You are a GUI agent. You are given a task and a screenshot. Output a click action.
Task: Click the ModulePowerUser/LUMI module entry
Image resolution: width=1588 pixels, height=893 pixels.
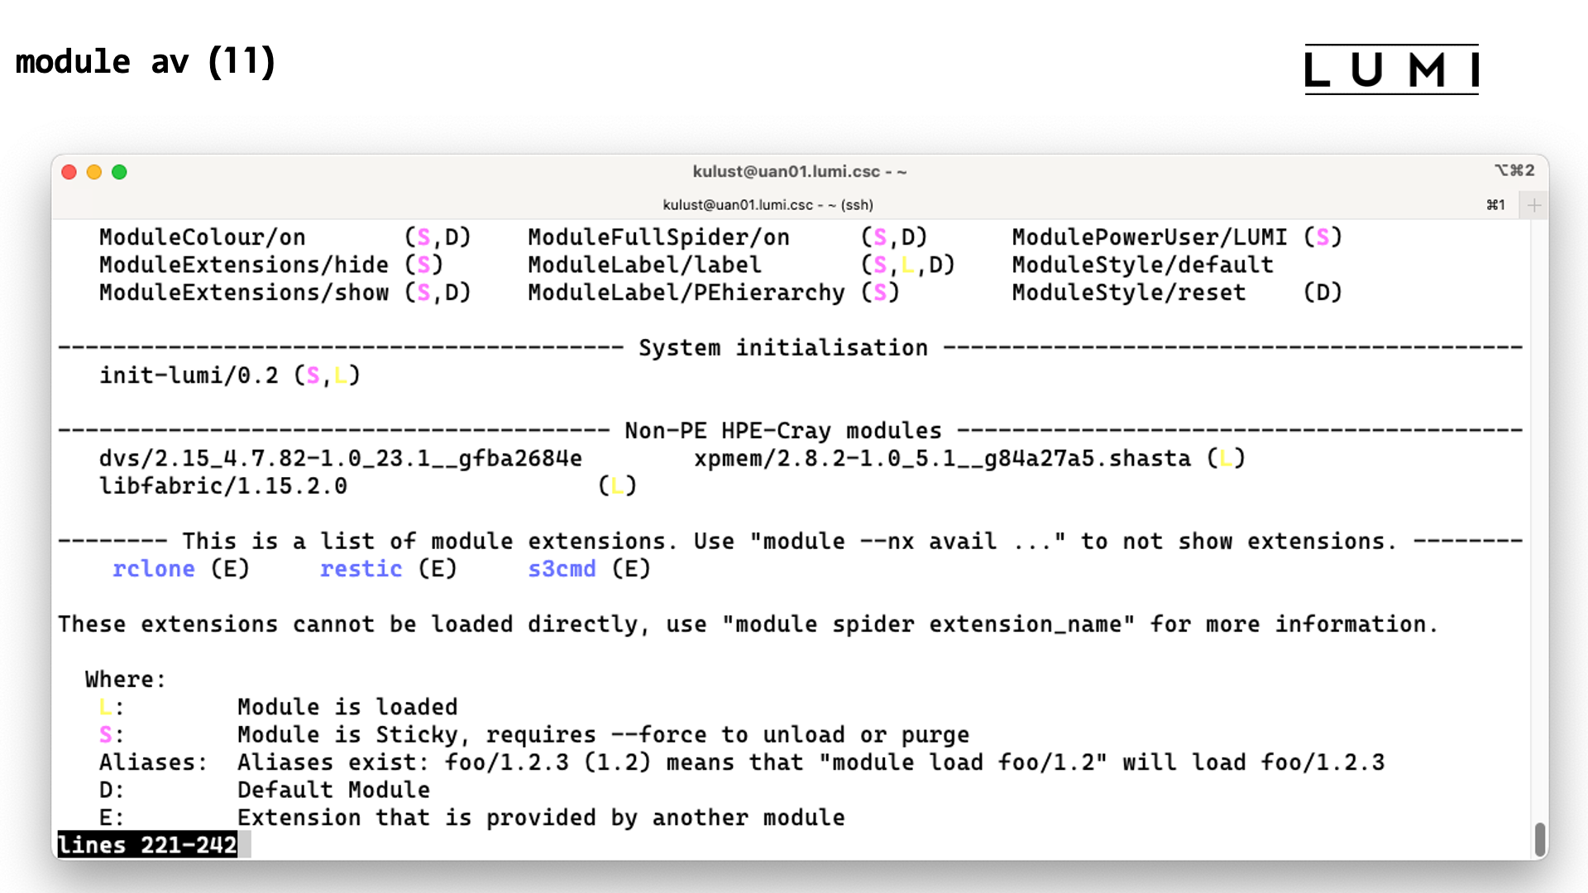tap(1149, 237)
